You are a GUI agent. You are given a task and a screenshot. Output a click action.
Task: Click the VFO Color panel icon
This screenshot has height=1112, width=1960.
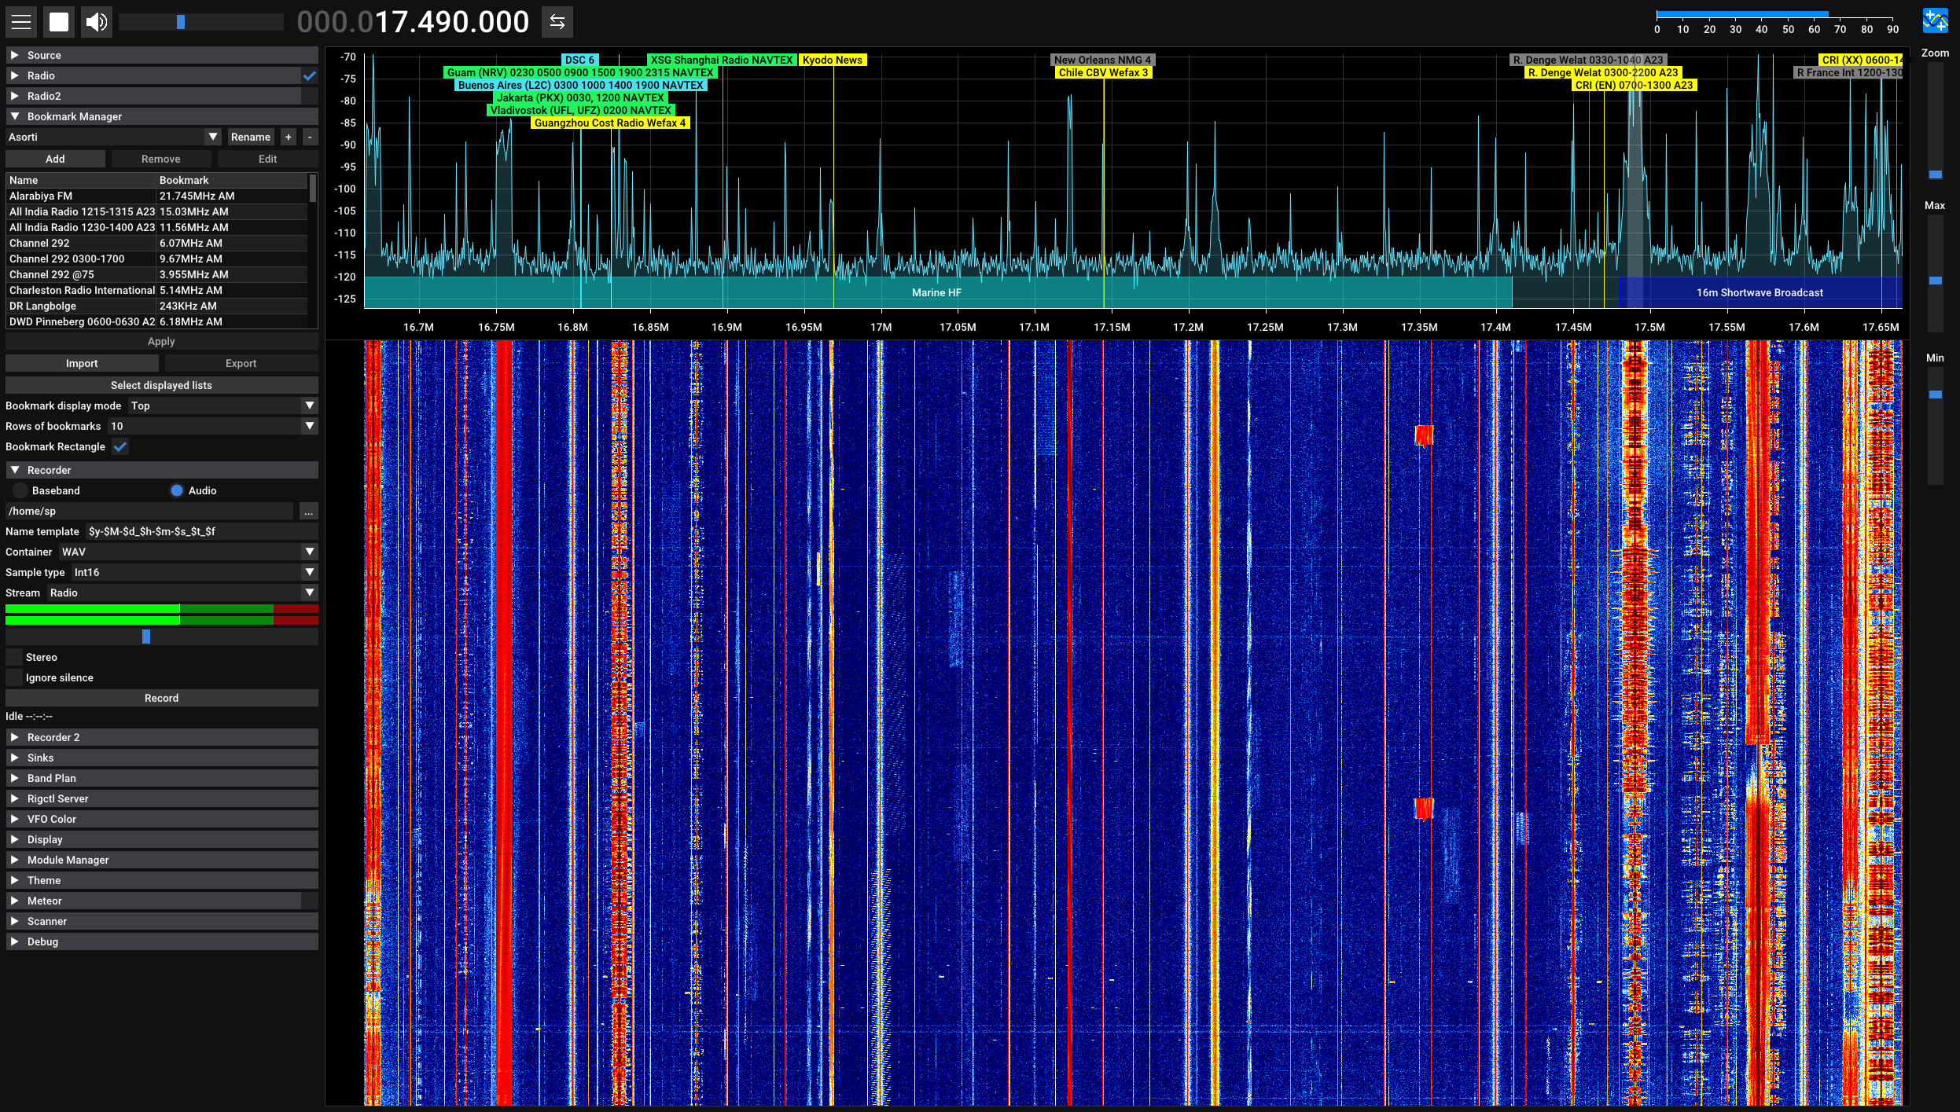pos(15,819)
